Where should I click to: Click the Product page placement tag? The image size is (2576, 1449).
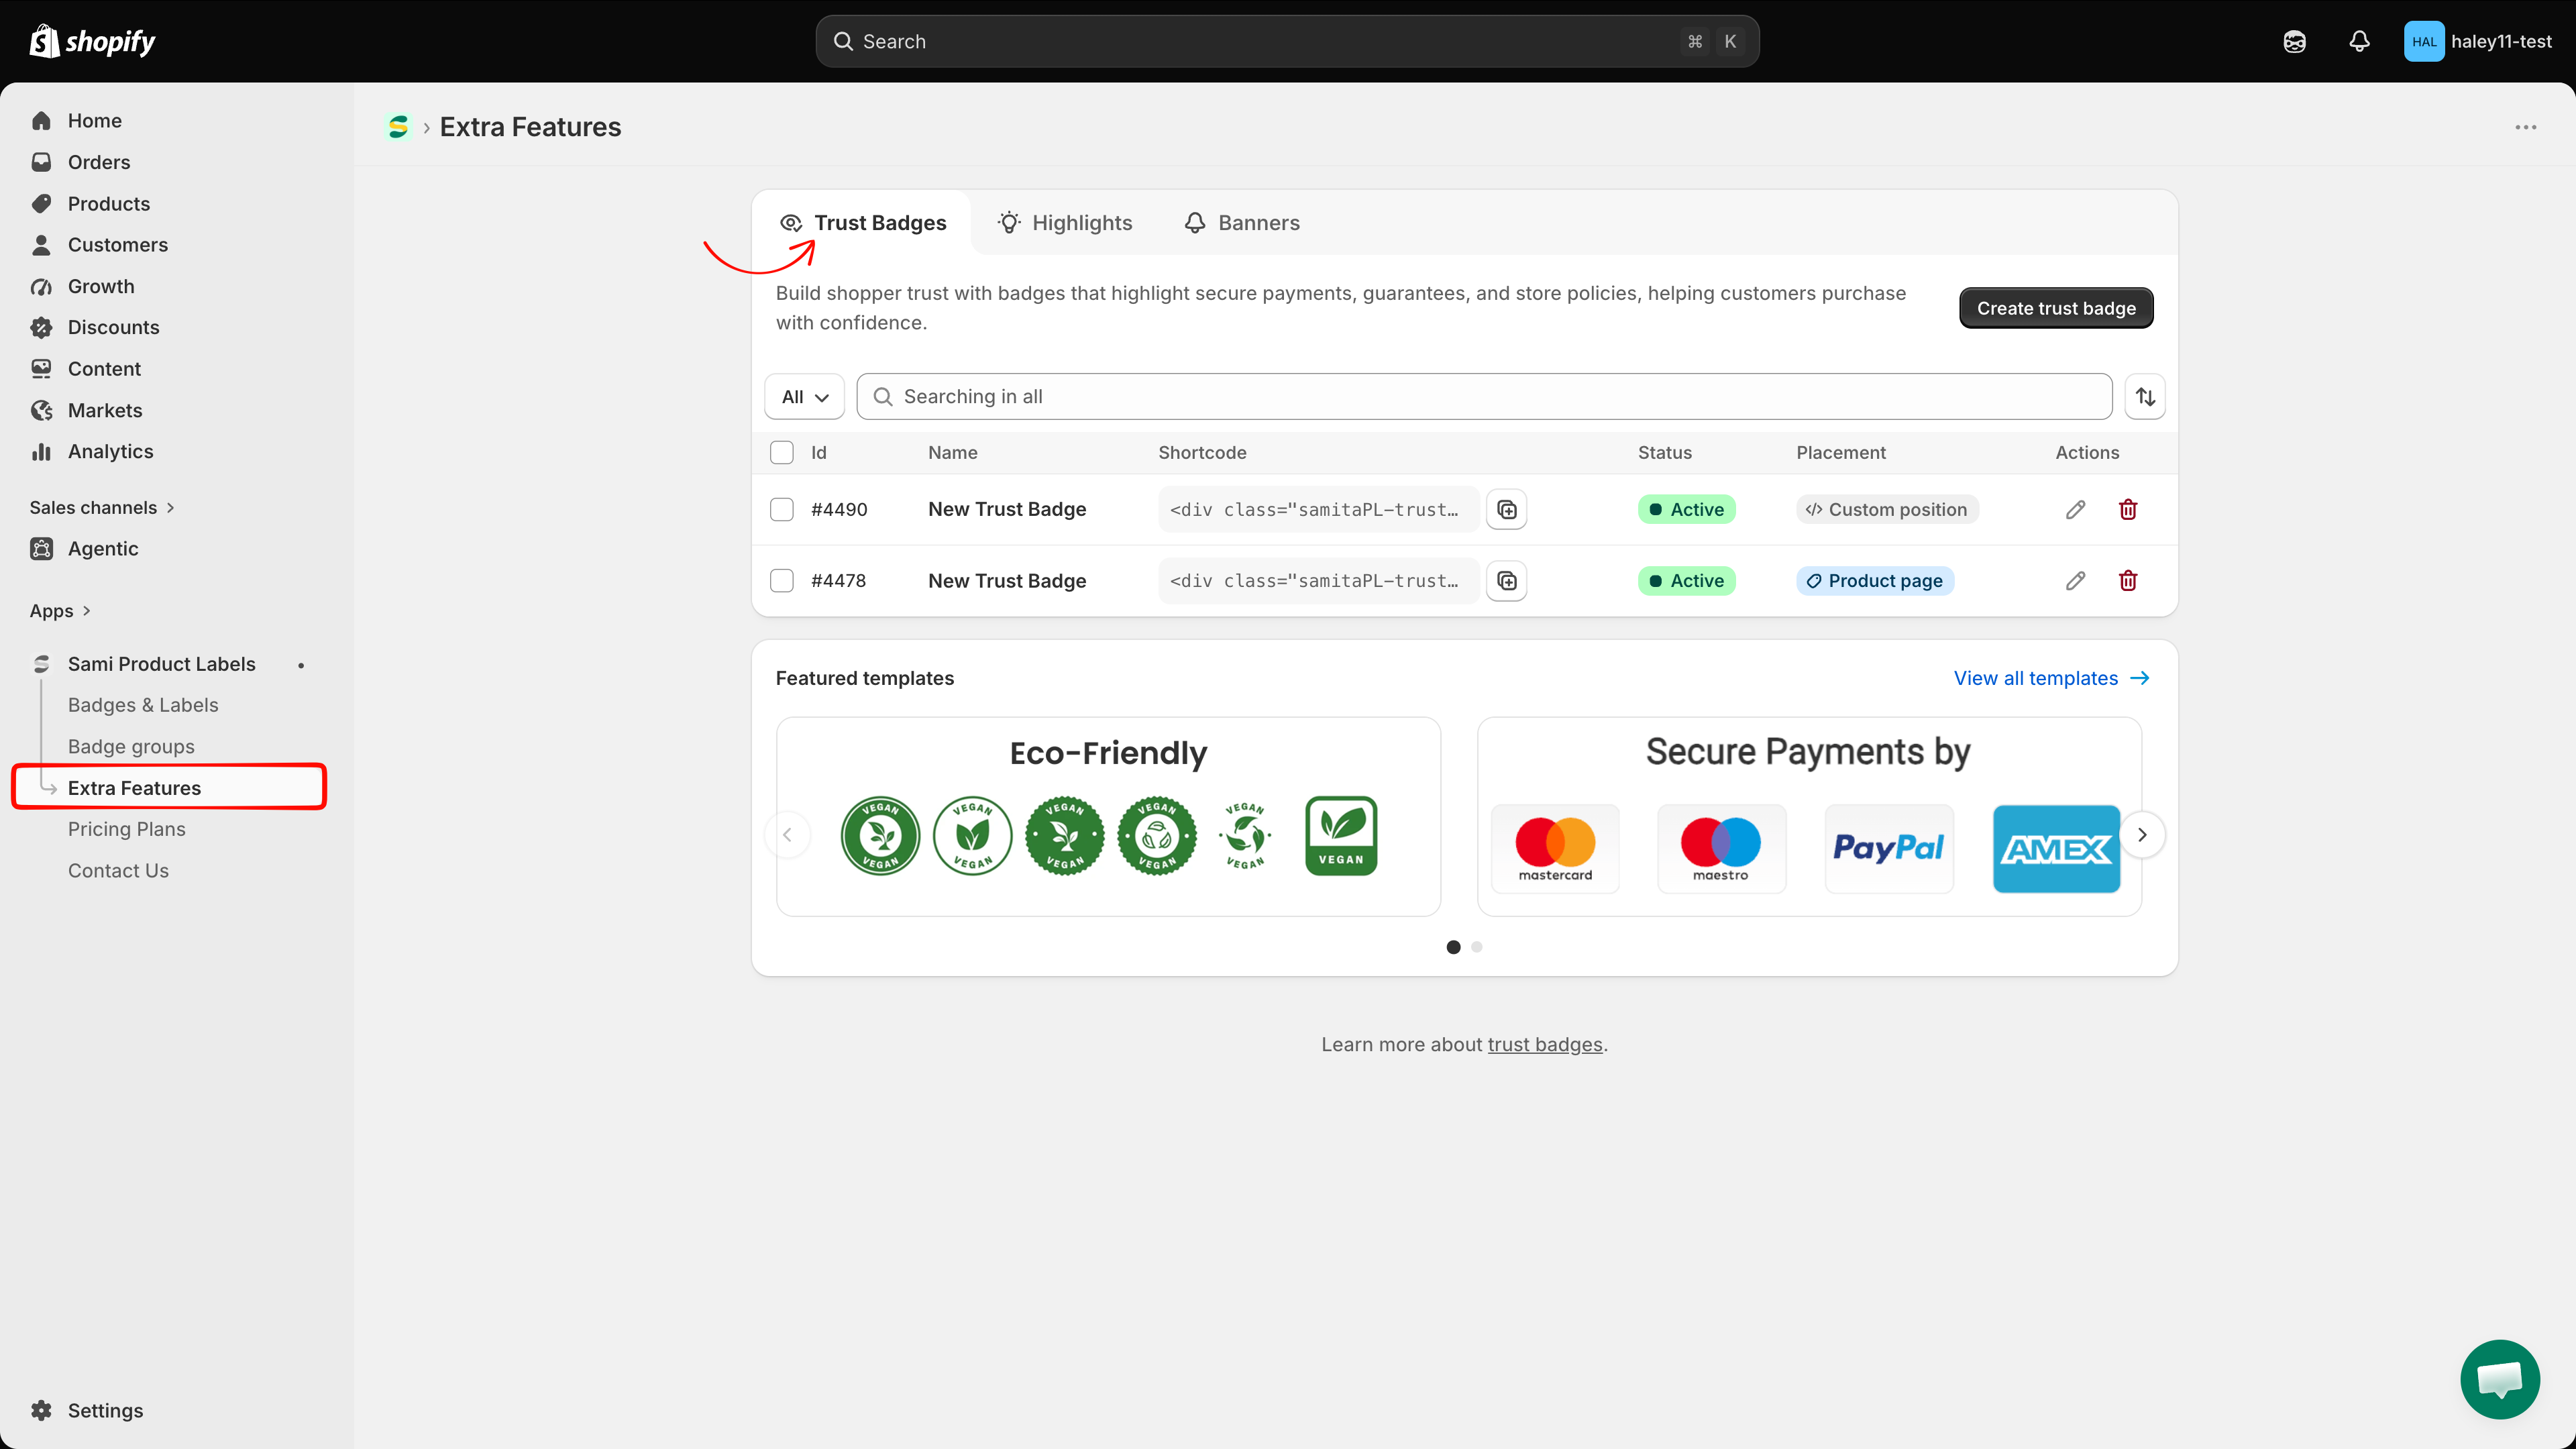coord(1875,580)
